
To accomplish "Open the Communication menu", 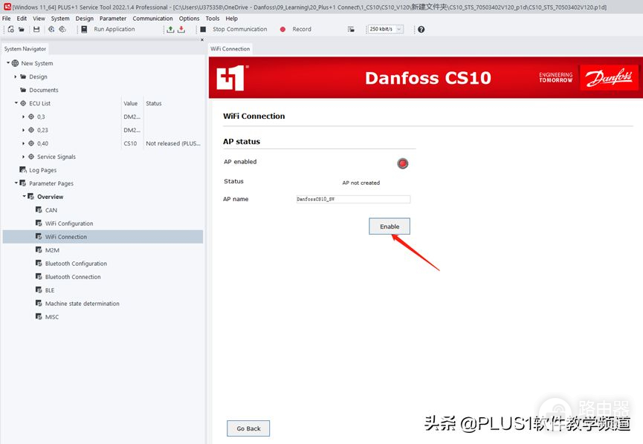I will [x=152, y=19].
